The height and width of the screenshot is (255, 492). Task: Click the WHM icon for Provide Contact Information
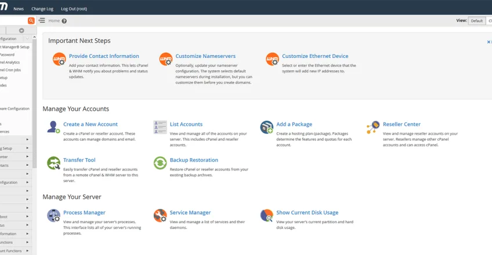point(59,59)
